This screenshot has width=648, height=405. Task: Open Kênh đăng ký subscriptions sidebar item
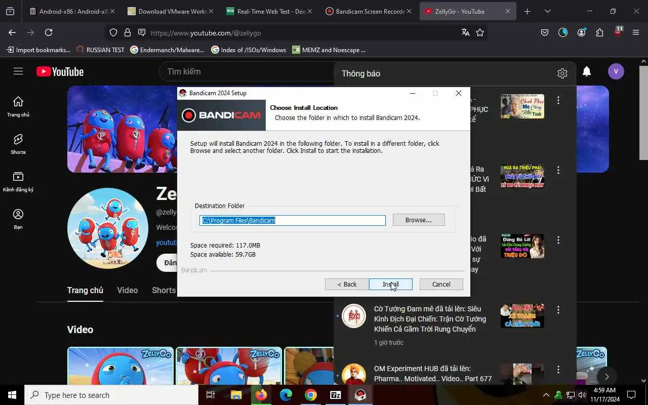[18, 181]
